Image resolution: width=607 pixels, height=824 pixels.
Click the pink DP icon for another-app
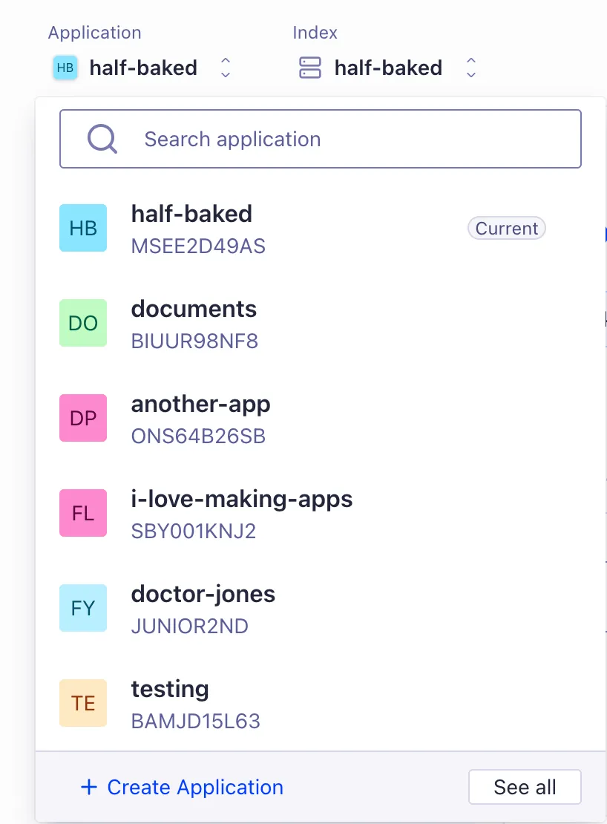(82, 417)
